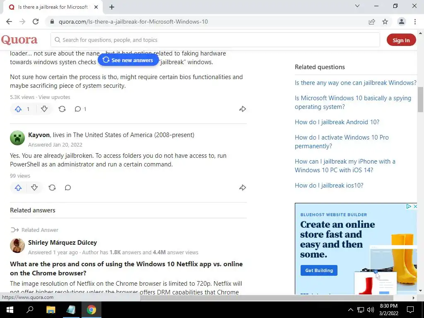
Task: Open the notification center icon
Action: 410,310
